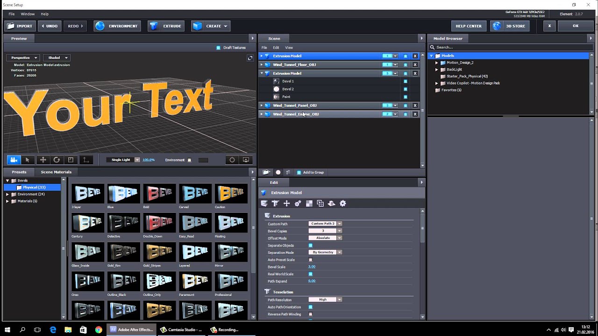Toggle the Add to Group checkbox

pos(299,172)
